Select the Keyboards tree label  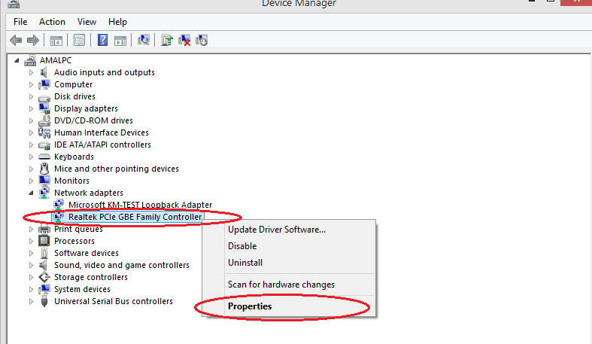point(74,157)
